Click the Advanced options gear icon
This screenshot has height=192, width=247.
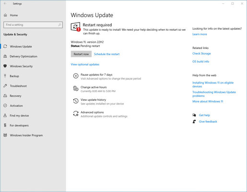point(76,113)
